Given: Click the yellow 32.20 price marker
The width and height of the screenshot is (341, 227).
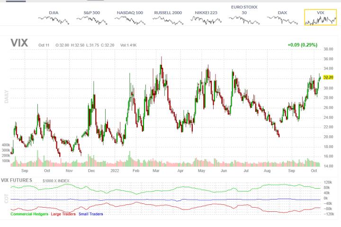Looking at the screenshot, I should tap(329, 77).
